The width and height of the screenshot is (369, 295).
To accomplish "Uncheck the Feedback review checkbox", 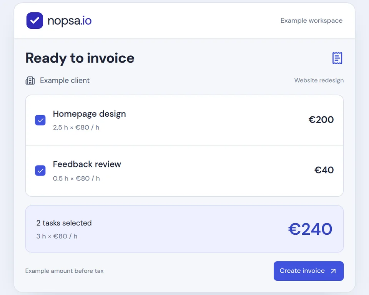I will tap(40, 171).
